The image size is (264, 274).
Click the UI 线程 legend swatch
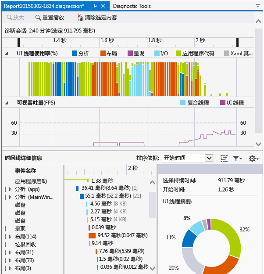click(223, 102)
